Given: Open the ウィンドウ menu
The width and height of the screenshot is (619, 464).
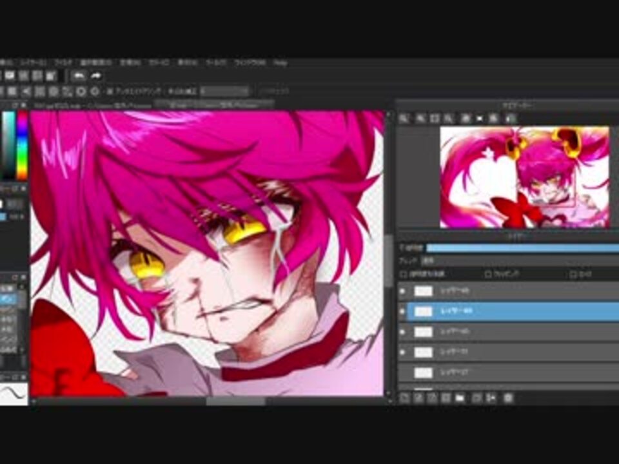Looking at the screenshot, I should point(250,63).
